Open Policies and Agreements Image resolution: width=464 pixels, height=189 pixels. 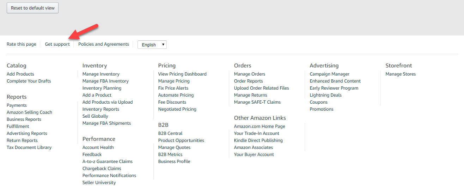pyautogui.click(x=104, y=44)
